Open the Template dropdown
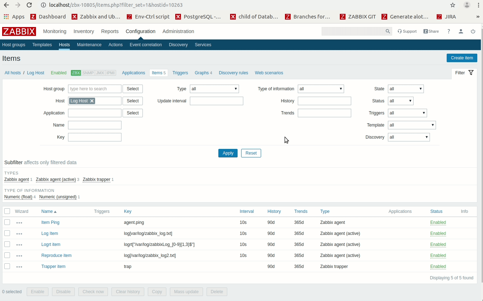 click(412, 125)
